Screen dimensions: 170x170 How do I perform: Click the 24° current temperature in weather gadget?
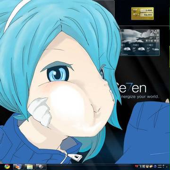155,32
